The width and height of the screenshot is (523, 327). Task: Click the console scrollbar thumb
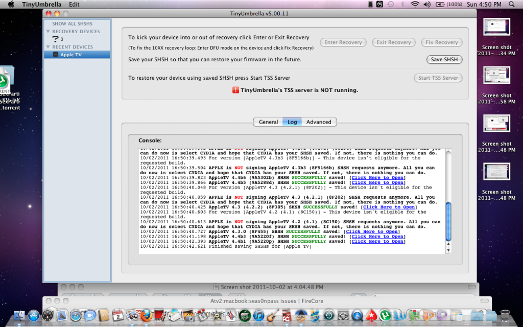pos(448,221)
